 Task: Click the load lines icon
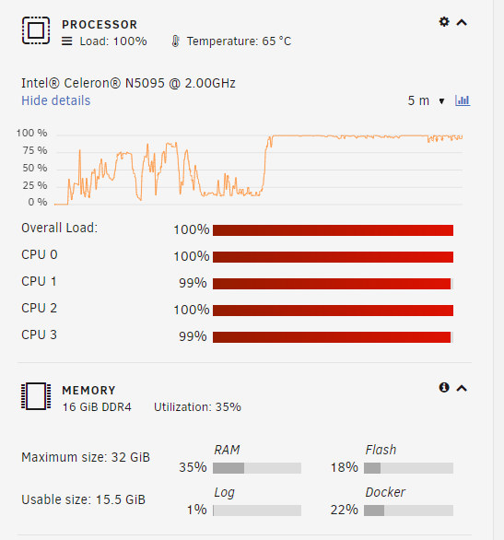click(x=66, y=41)
